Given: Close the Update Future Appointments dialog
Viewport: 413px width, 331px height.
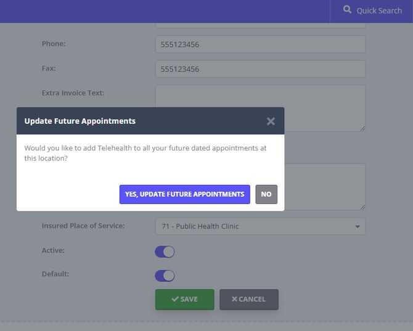Looking at the screenshot, I should point(271,121).
